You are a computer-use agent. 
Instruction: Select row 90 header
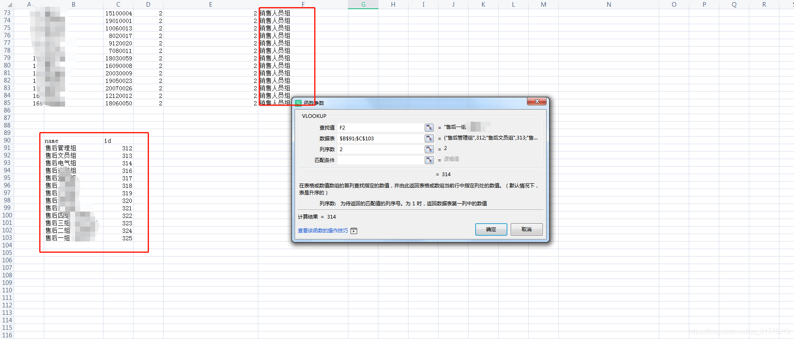tap(7, 140)
